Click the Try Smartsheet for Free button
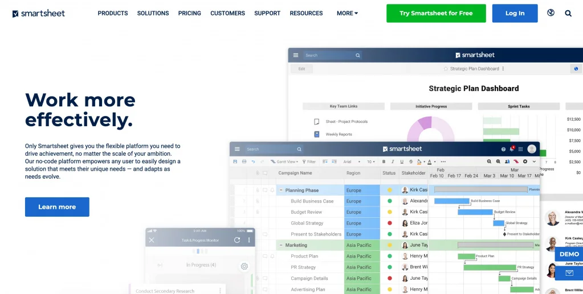Image resolution: width=583 pixels, height=294 pixels. (x=436, y=14)
